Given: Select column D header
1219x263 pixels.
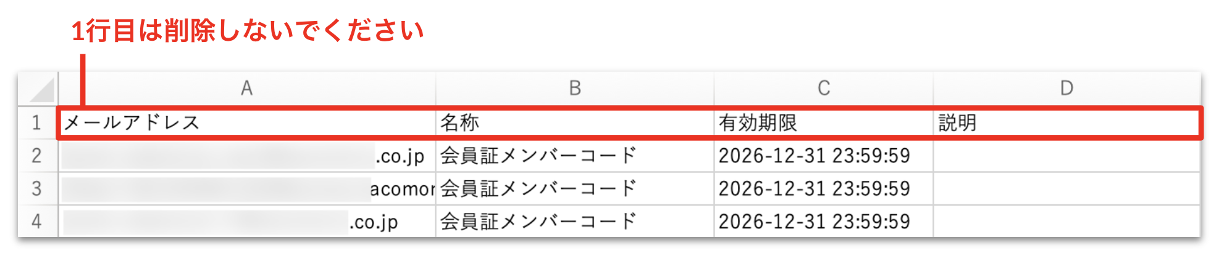Looking at the screenshot, I should click(x=1066, y=88).
